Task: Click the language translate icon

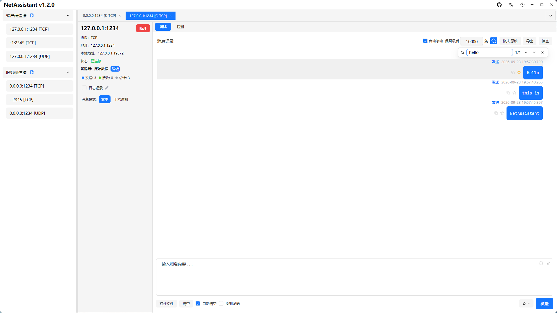Action: click(x=511, y=5)
